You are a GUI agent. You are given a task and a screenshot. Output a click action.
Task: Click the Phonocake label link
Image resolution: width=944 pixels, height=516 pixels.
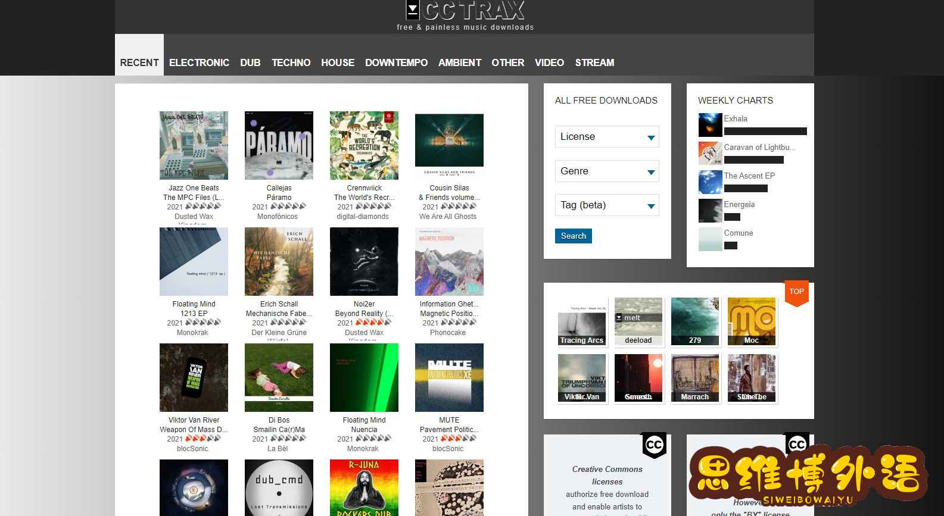point(448,333)
